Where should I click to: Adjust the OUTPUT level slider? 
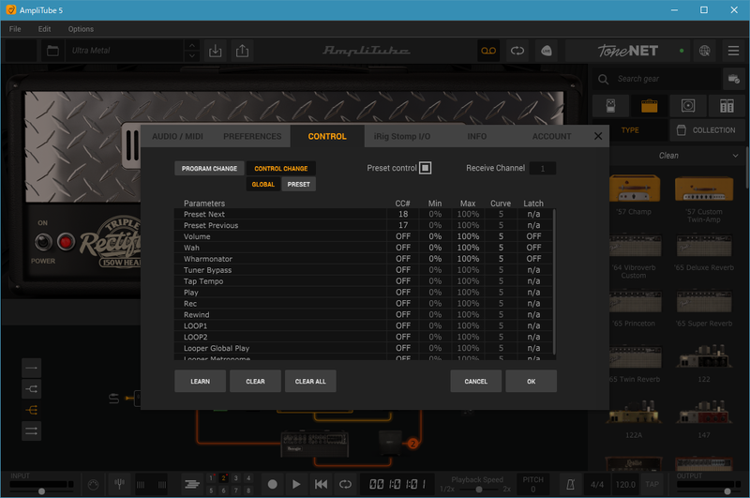point(727,490)
